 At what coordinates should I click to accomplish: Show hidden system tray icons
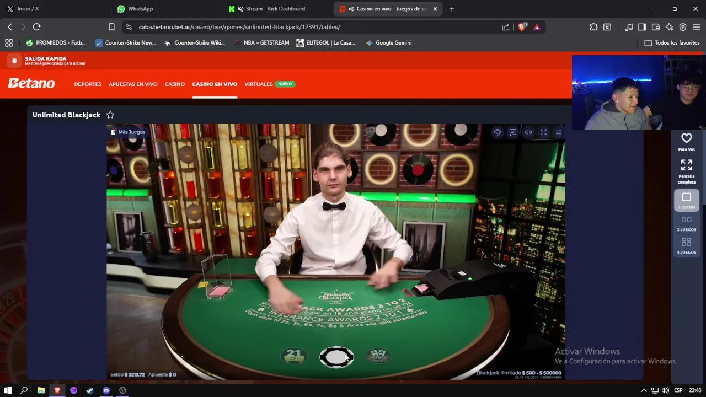click(x=645, y=390)
